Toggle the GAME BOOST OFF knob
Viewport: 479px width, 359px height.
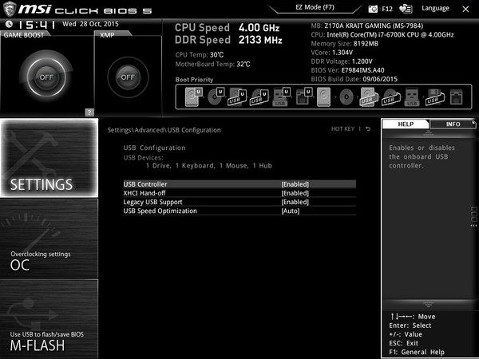click(46, 77)
